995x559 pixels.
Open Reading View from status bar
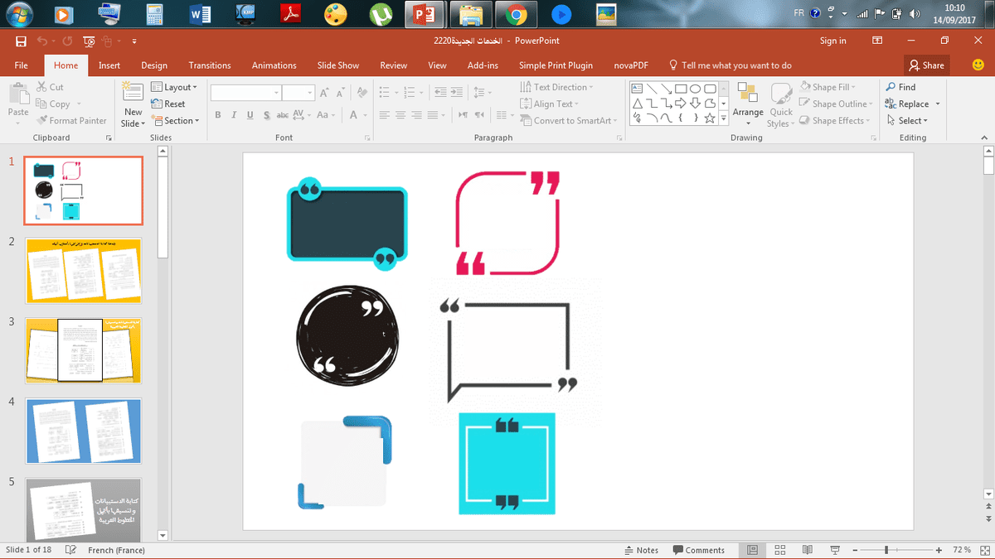806,550
